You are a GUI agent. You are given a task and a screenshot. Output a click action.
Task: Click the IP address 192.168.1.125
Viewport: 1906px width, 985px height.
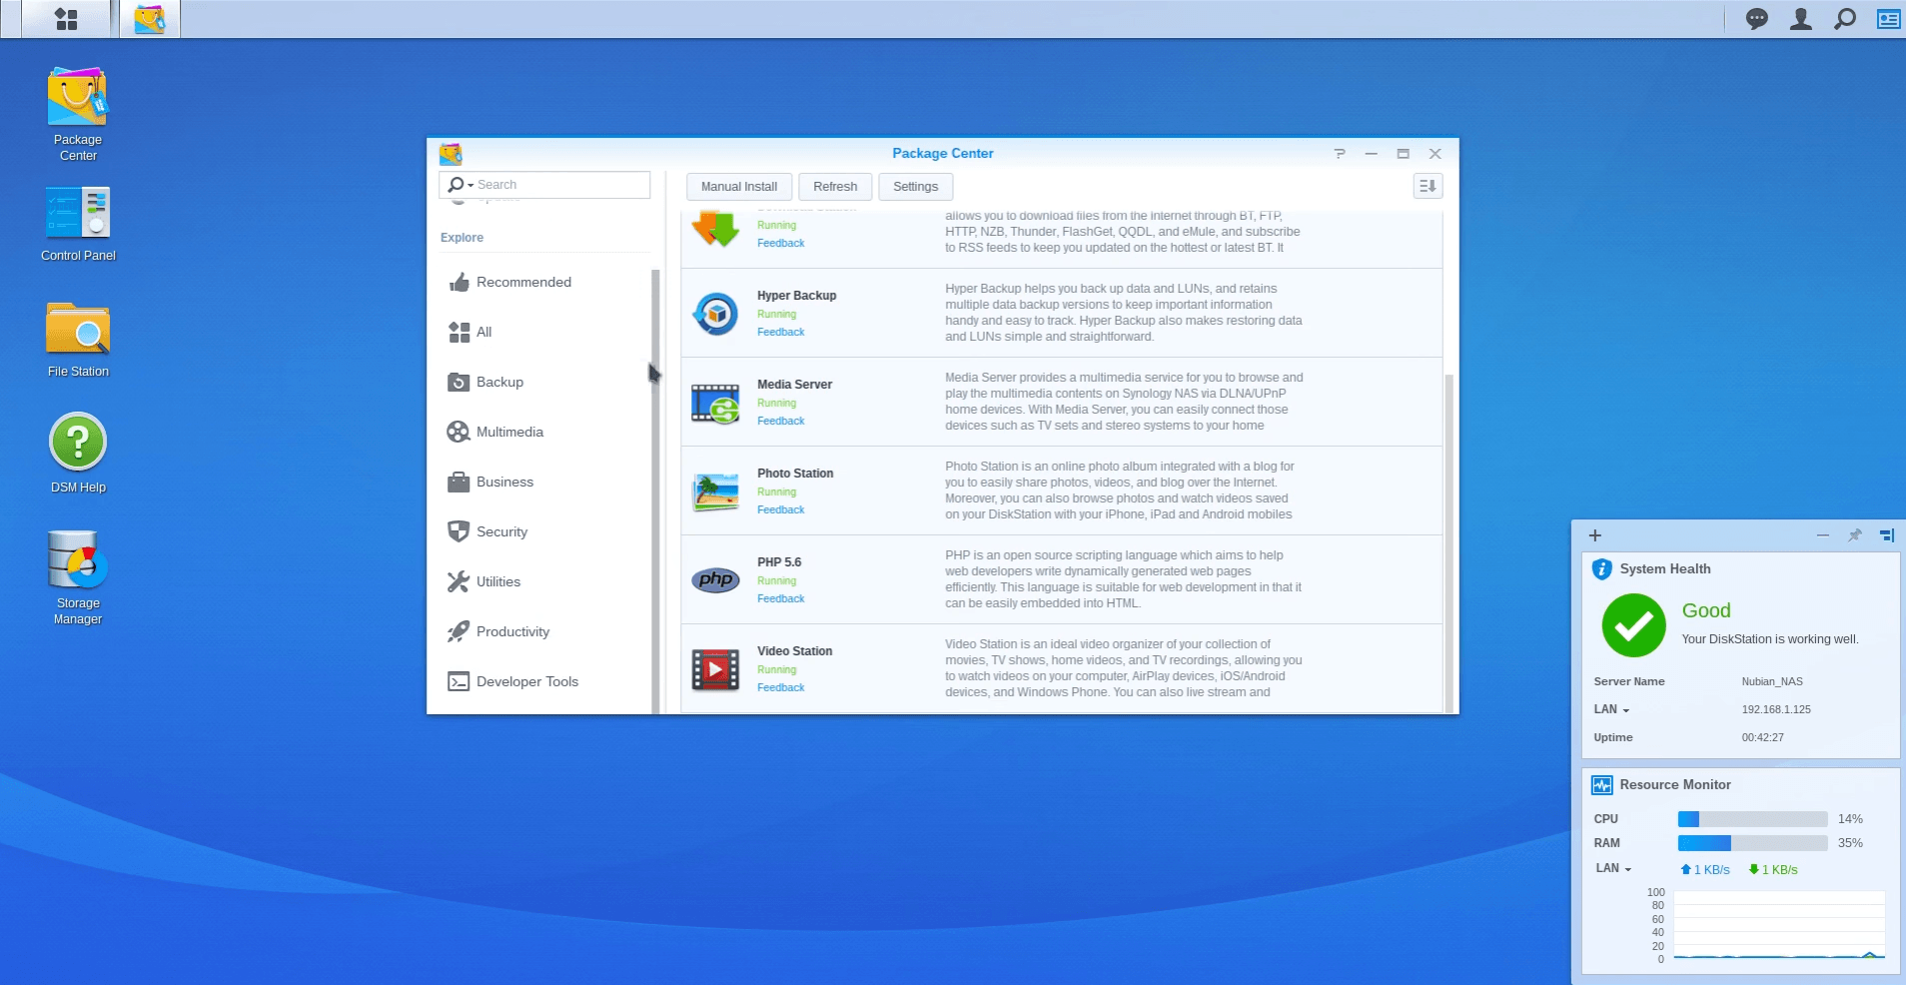(1776, 709)
